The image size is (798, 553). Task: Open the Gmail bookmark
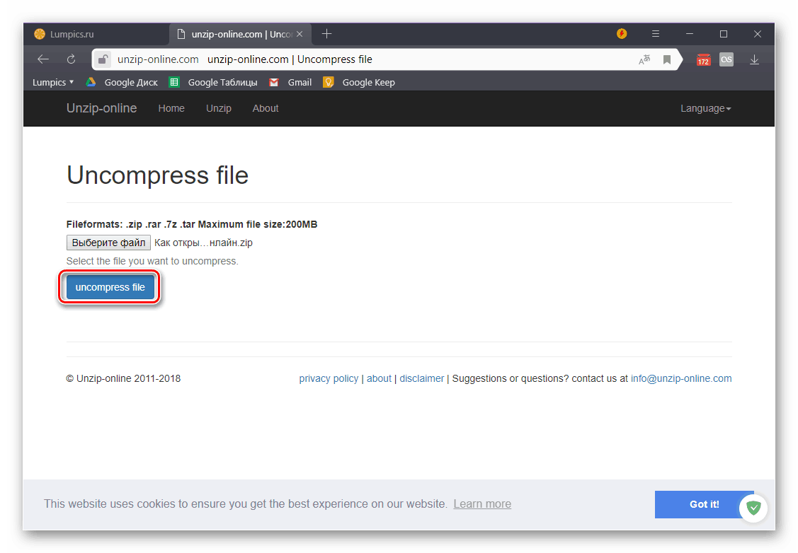pyautogui.click(x=290, y=82)
